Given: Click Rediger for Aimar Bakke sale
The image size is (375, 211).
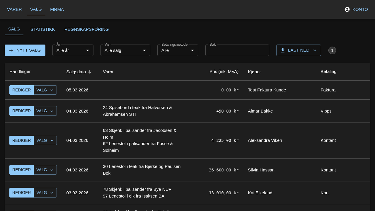Looking at the screenshot, I should point(21,111).
